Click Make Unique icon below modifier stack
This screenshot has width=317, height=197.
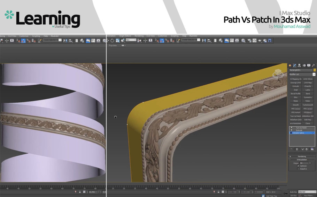(x=303, y=149)
